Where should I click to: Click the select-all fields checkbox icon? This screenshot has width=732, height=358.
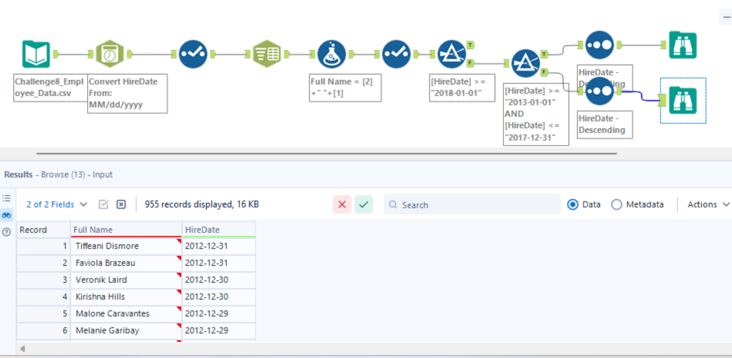103,204
